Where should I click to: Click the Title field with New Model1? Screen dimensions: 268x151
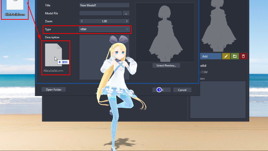[104, 5]
